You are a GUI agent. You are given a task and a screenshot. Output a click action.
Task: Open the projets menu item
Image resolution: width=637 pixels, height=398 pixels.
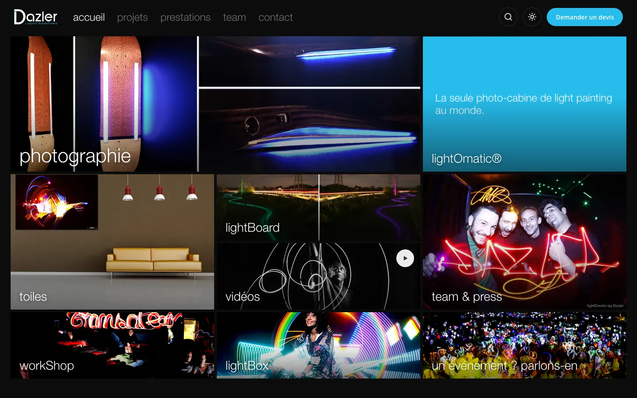133,17
